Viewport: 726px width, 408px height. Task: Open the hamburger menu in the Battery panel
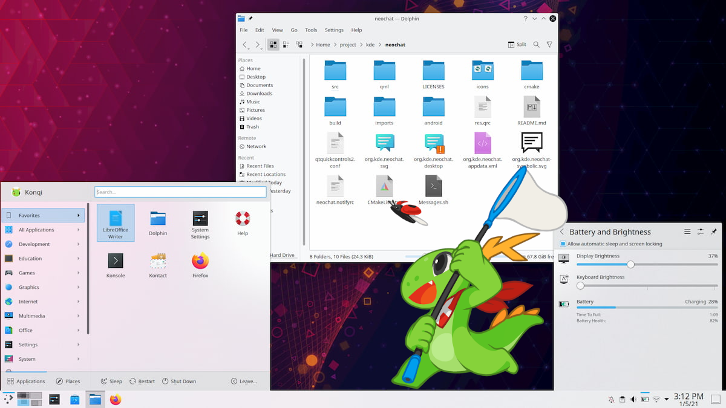click(x=687, y=232)
